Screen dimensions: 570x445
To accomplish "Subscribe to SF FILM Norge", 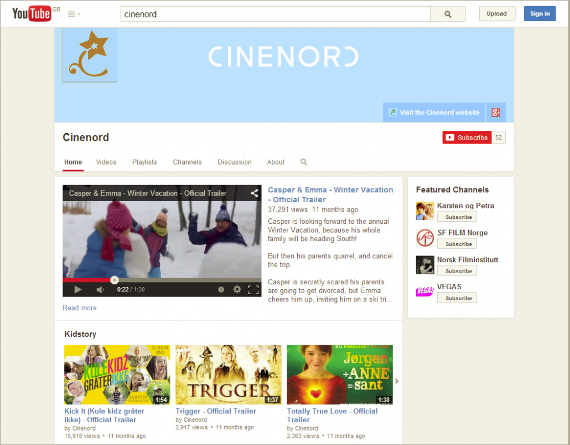I will pos(457,244).
